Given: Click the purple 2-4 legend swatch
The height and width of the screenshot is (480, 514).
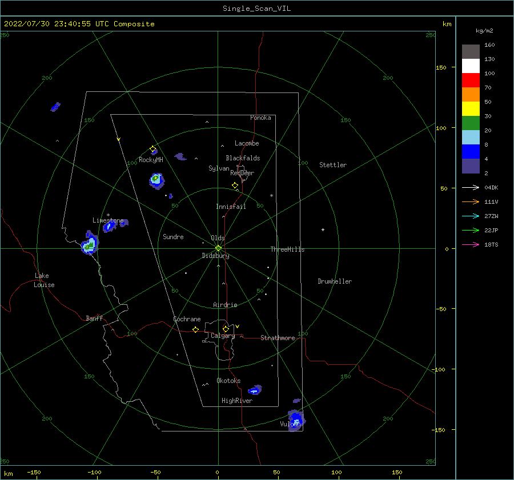Looking at the screenshot, I should 471,166.
